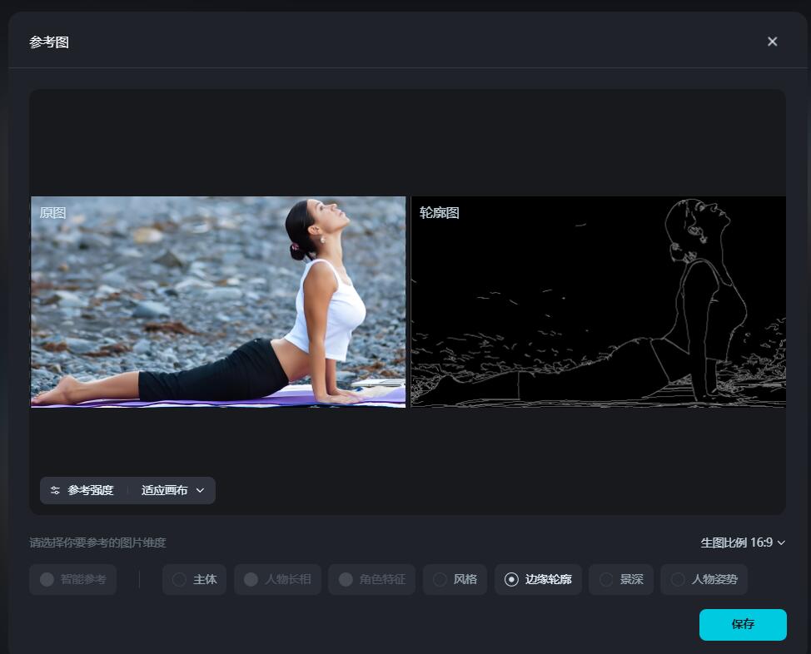Close the 参考图 dialog with the X icon
The image size is (811, 654).
(x=772, y=42)
